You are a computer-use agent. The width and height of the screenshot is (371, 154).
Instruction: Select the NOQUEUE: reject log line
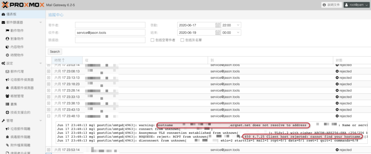point(212,137)
